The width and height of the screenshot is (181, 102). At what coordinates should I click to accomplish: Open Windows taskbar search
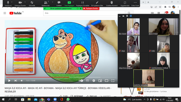pyautogui.click(x=10, y=99)
